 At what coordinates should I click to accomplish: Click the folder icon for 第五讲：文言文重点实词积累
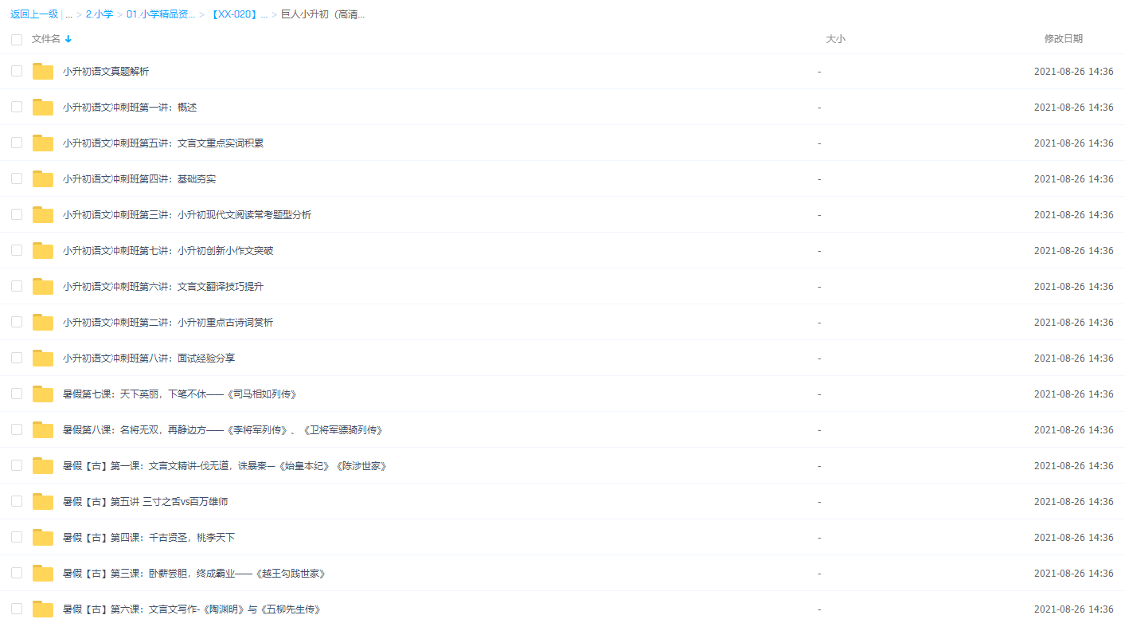click(x=42, y=143)
